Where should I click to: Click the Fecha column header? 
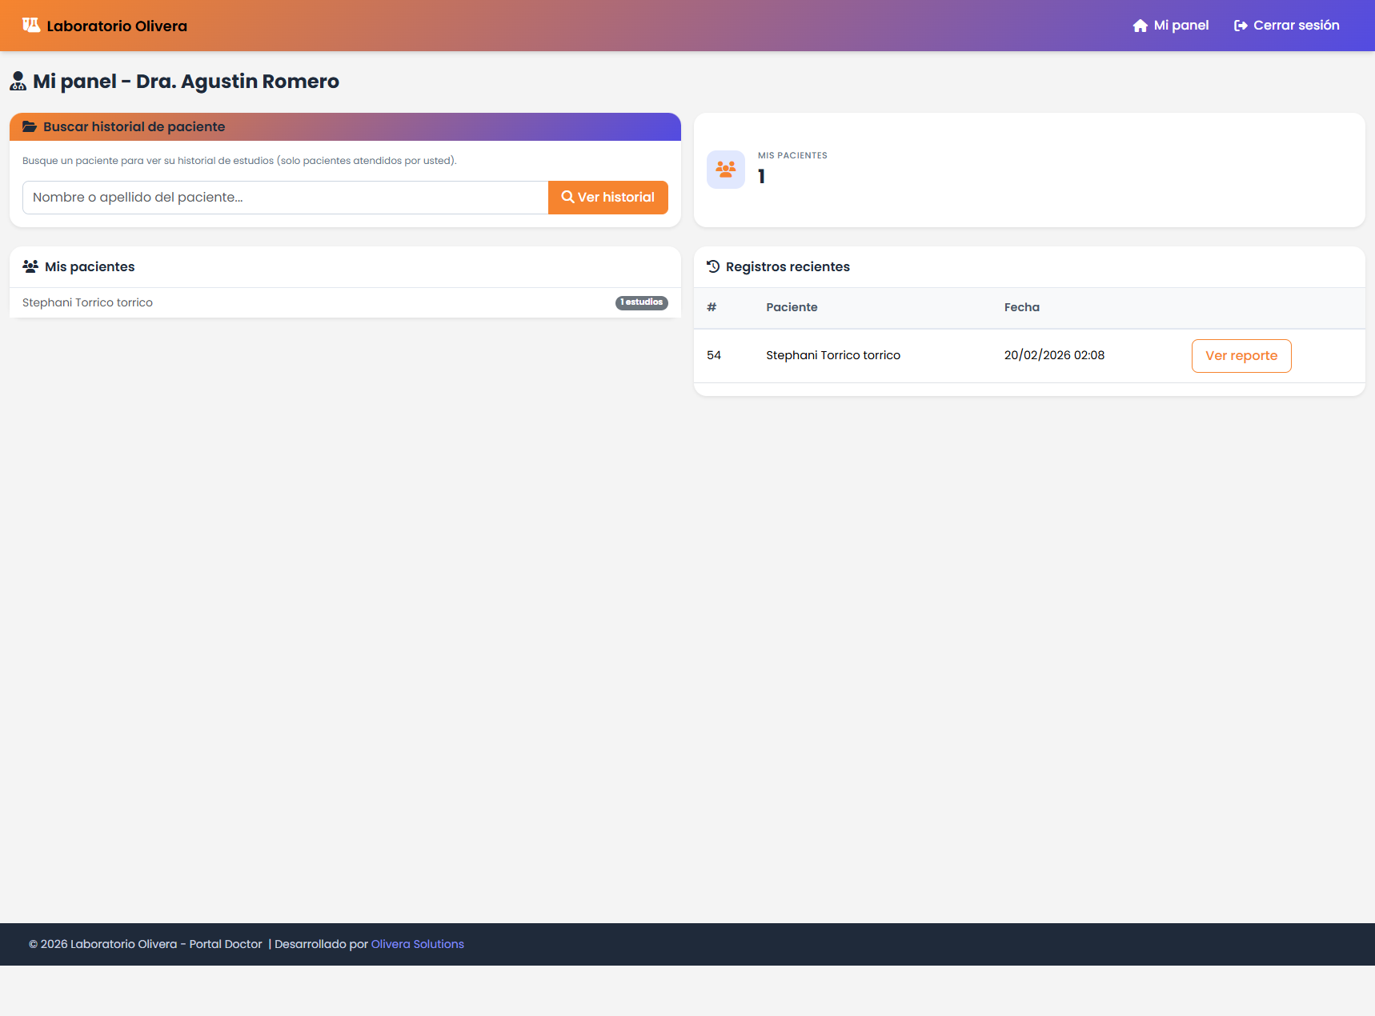(1021, 308)
